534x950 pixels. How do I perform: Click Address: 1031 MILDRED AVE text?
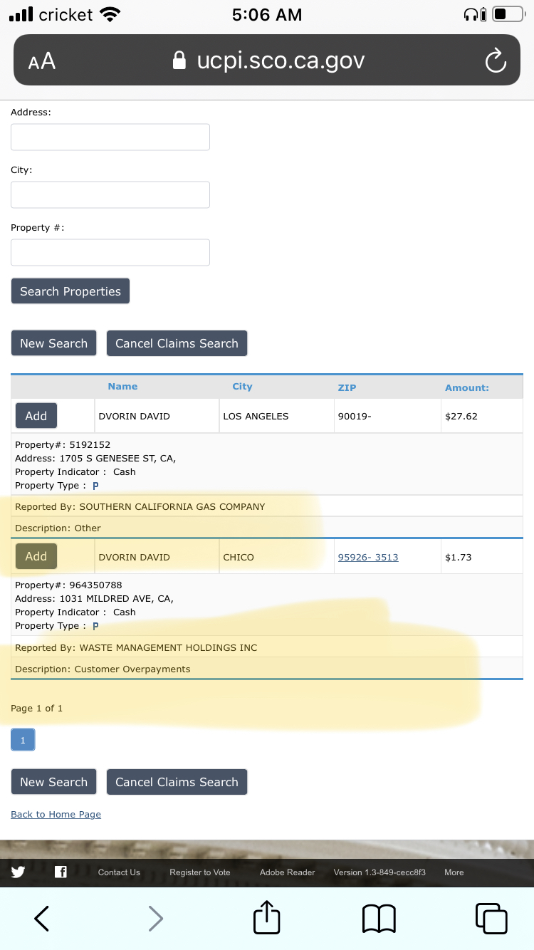click(x=94, y=599)
